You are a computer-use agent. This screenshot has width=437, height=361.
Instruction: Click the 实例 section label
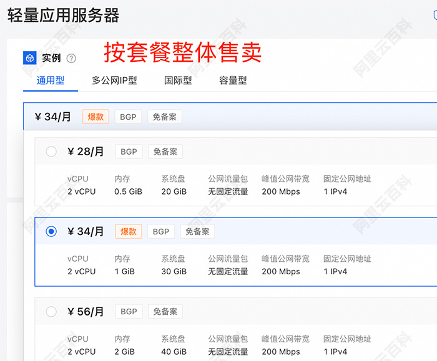pyautogui.click(x=51, y=58)
